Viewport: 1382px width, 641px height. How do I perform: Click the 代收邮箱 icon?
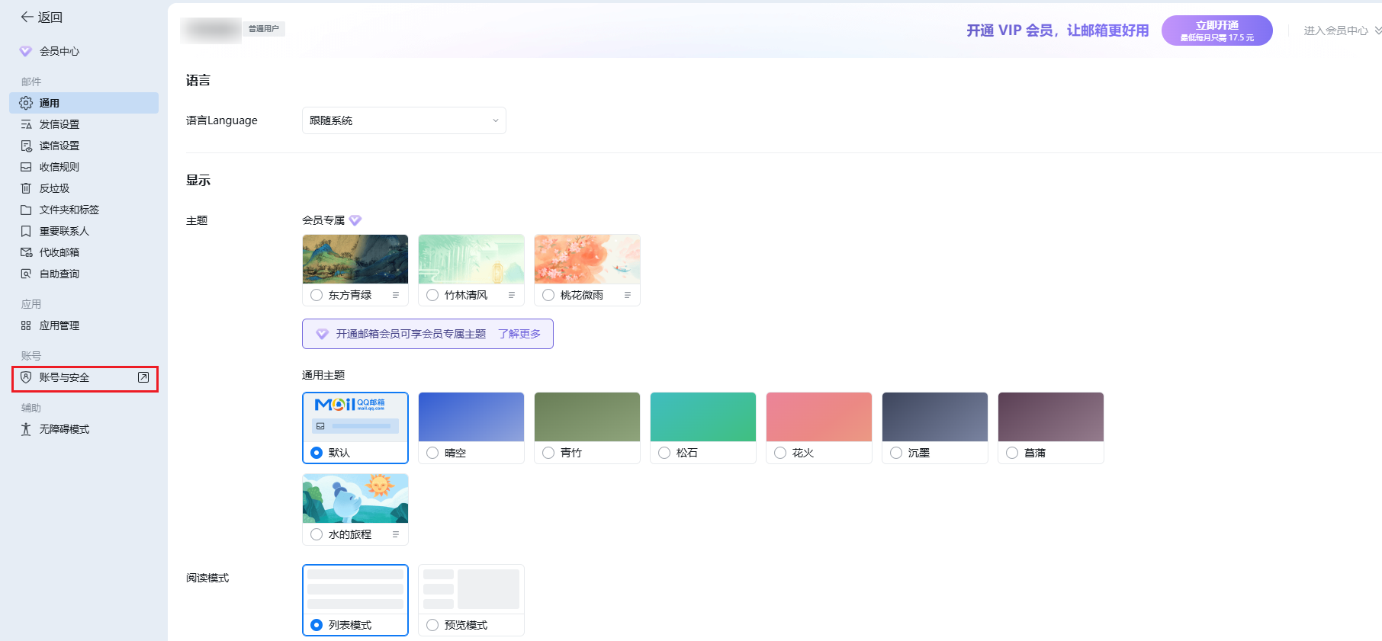[26, 252]
